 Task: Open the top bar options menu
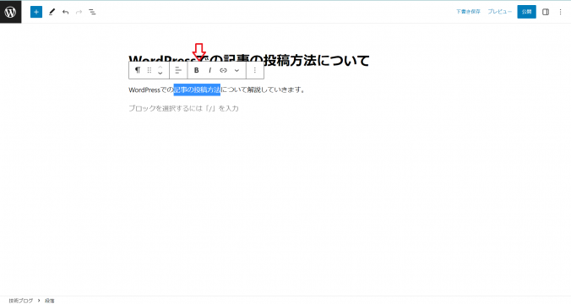click(x=560, y=12)
